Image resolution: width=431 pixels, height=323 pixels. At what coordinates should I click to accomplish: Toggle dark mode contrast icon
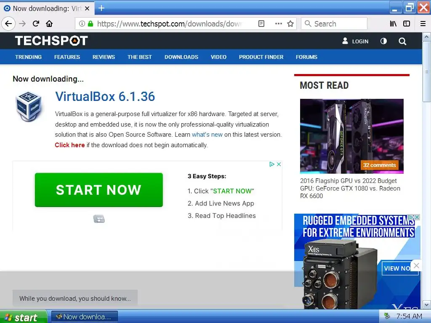coord(383,41)
